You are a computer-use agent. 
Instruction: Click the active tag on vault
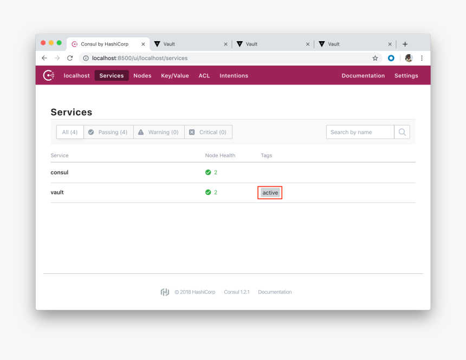pyautogui.click(x=270, y=193)
